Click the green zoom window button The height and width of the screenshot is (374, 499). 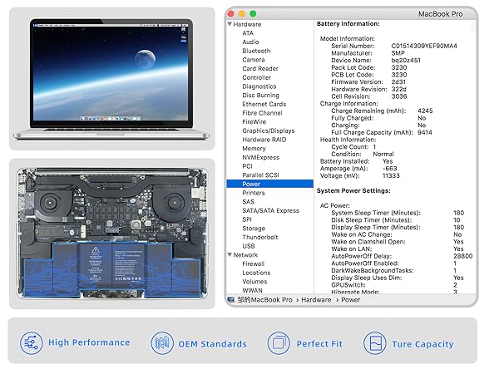pos(253,13)
